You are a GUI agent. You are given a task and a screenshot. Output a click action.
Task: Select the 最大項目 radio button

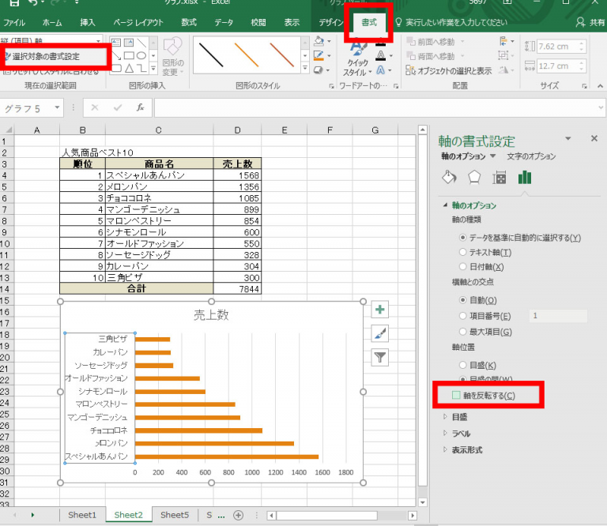tap(463, 331)
